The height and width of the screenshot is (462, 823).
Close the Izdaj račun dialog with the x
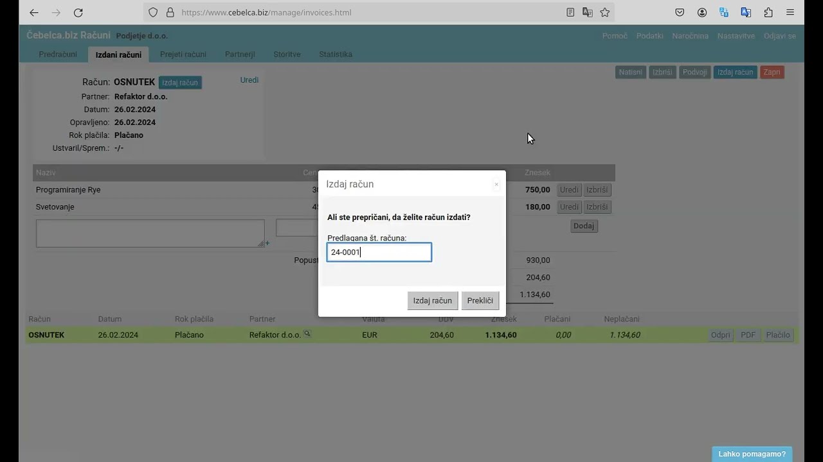coord(496,184)
